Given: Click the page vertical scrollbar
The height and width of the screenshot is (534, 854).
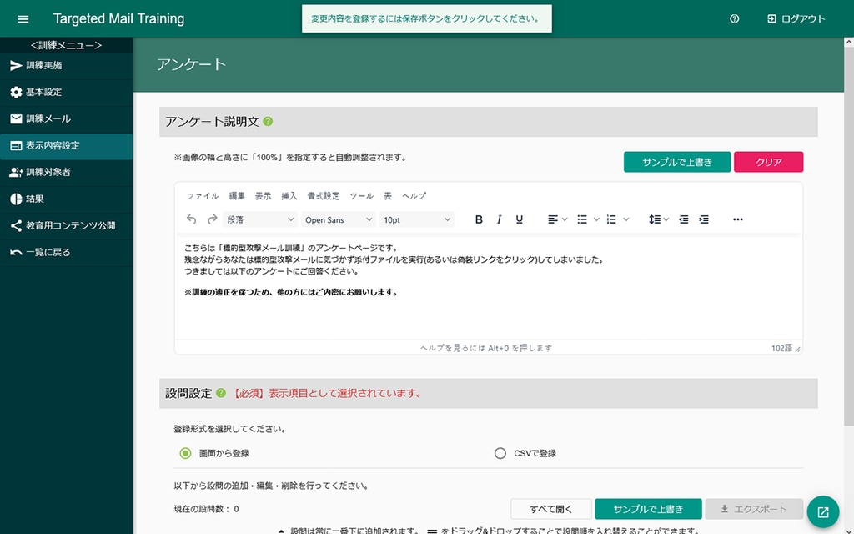Looking at the screenshot, I should (848, 237).
